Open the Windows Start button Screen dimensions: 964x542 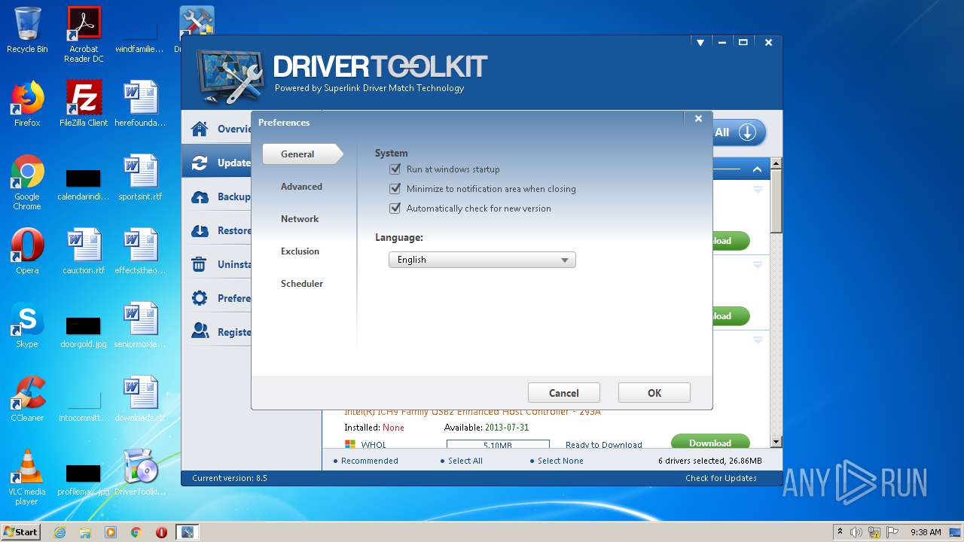point(21,532)
